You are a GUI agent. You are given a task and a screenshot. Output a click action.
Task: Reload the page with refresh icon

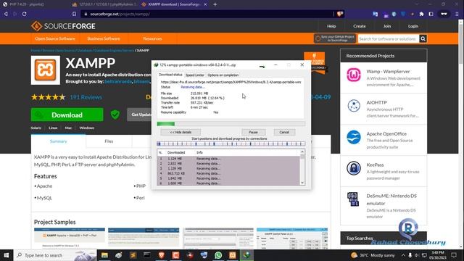25,14
